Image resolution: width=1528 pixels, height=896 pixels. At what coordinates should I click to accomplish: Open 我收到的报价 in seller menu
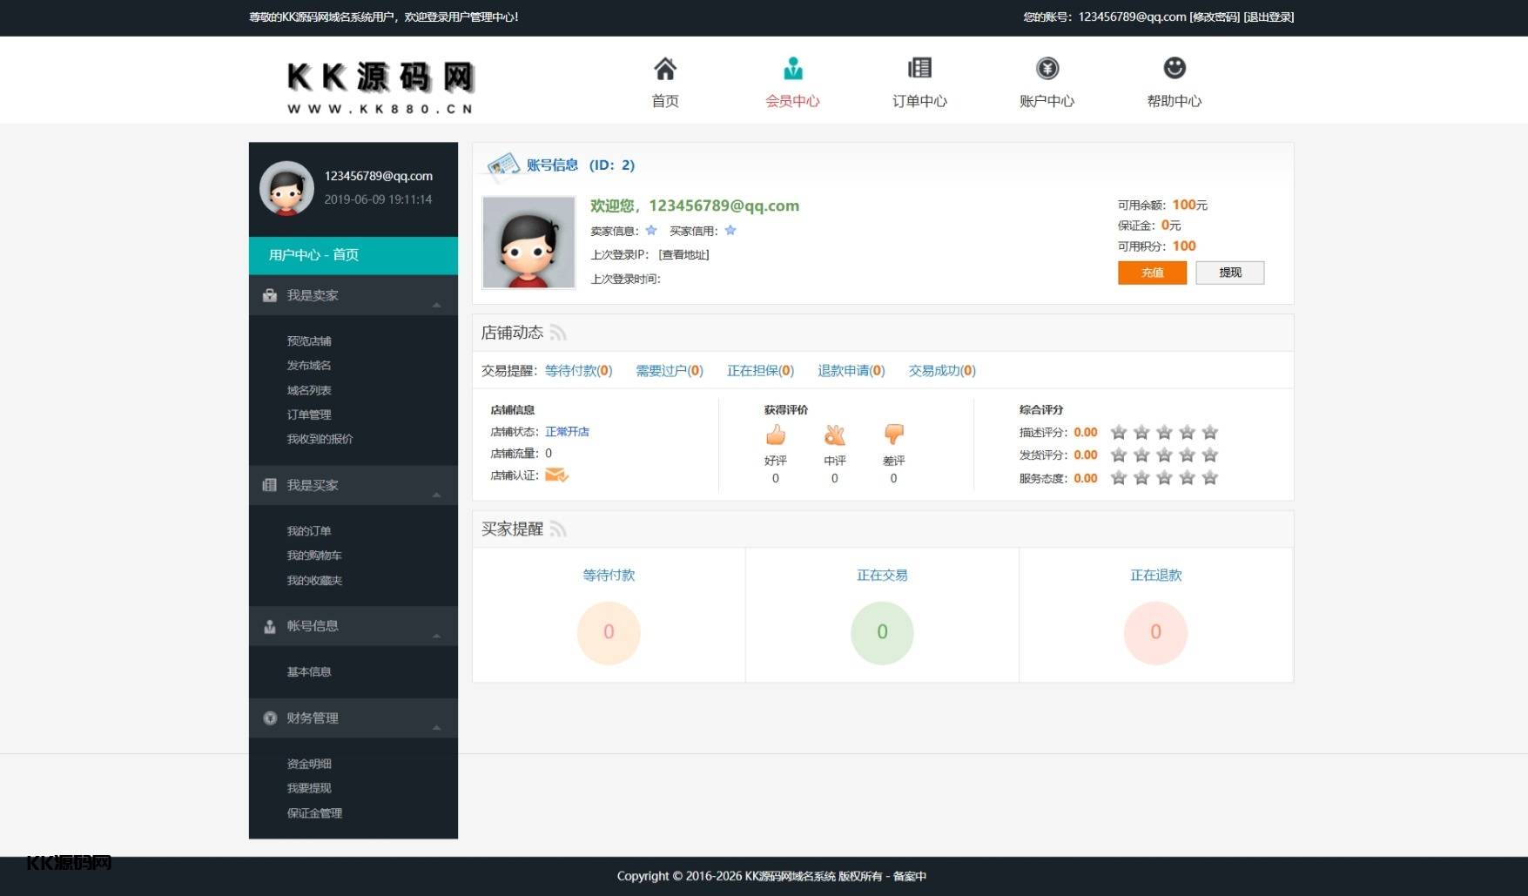point(320,440)
